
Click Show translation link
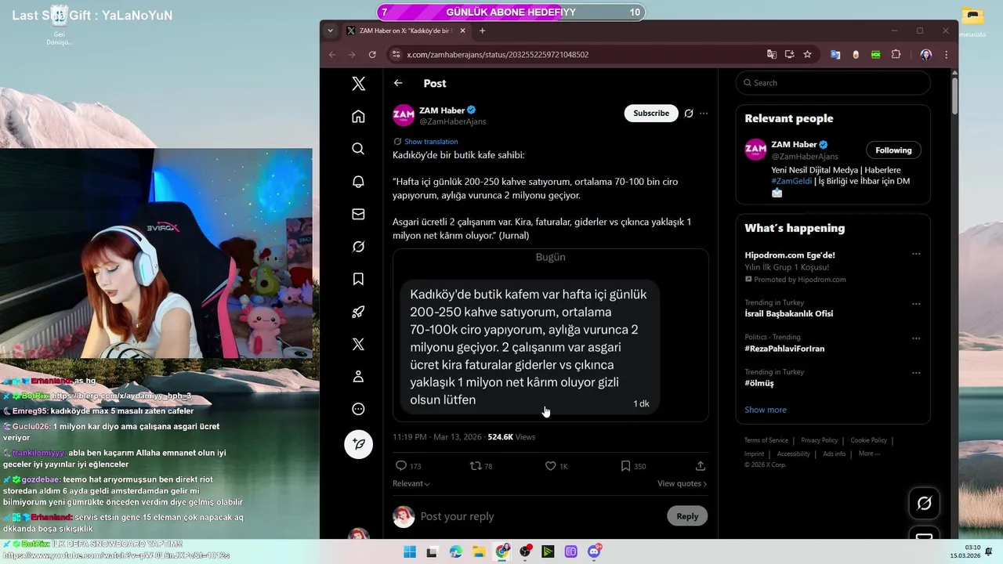[431, 142]
